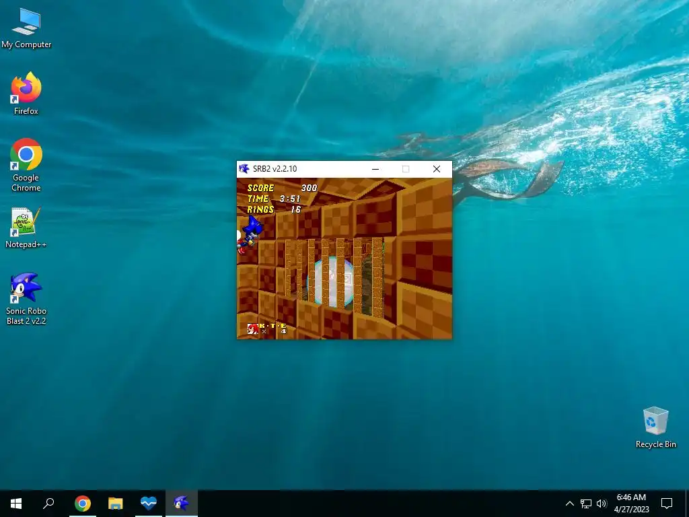Open the Windows Start menu
Viewport: 689px width, 517px height.
pos(16,504)
